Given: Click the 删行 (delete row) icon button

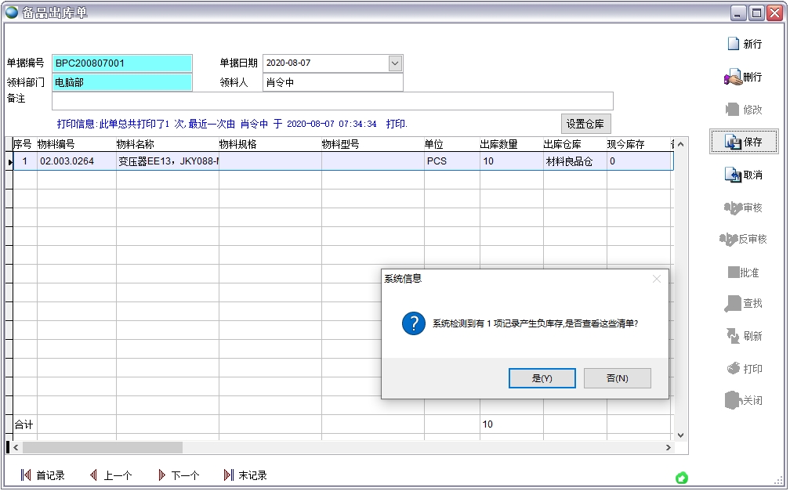Looking at the screenshot, I should click(744, 78).
